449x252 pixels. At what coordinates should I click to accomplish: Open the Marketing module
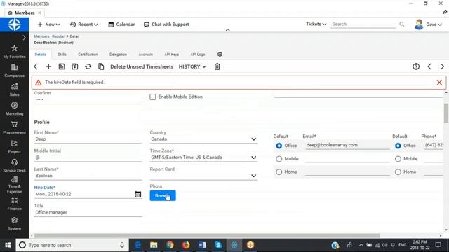pyautogui.click(x=14, y=108)
